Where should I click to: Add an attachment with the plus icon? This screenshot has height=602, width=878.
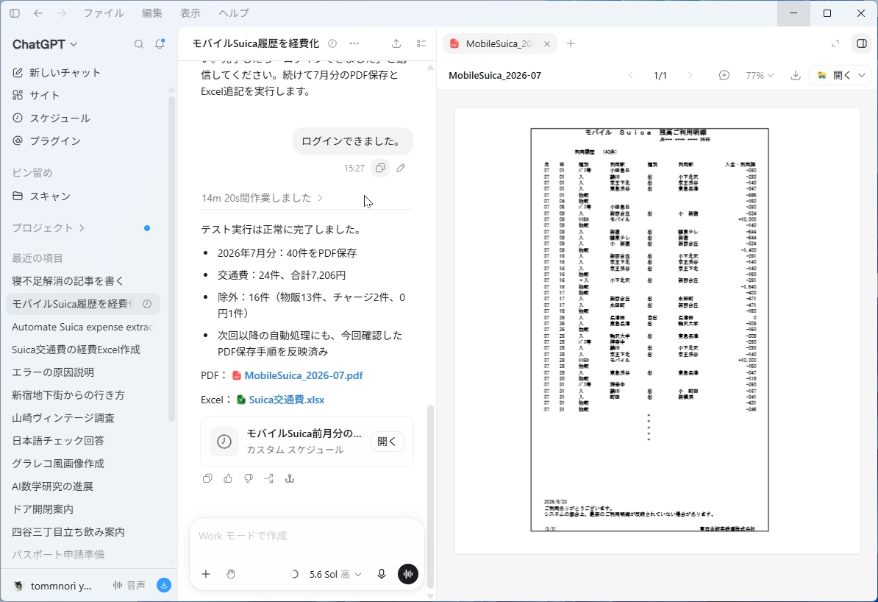(x=206, y=574)
